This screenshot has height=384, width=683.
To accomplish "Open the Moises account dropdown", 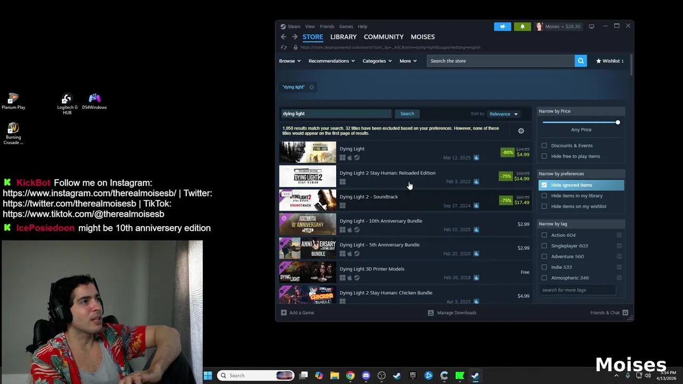I will 559,26.
